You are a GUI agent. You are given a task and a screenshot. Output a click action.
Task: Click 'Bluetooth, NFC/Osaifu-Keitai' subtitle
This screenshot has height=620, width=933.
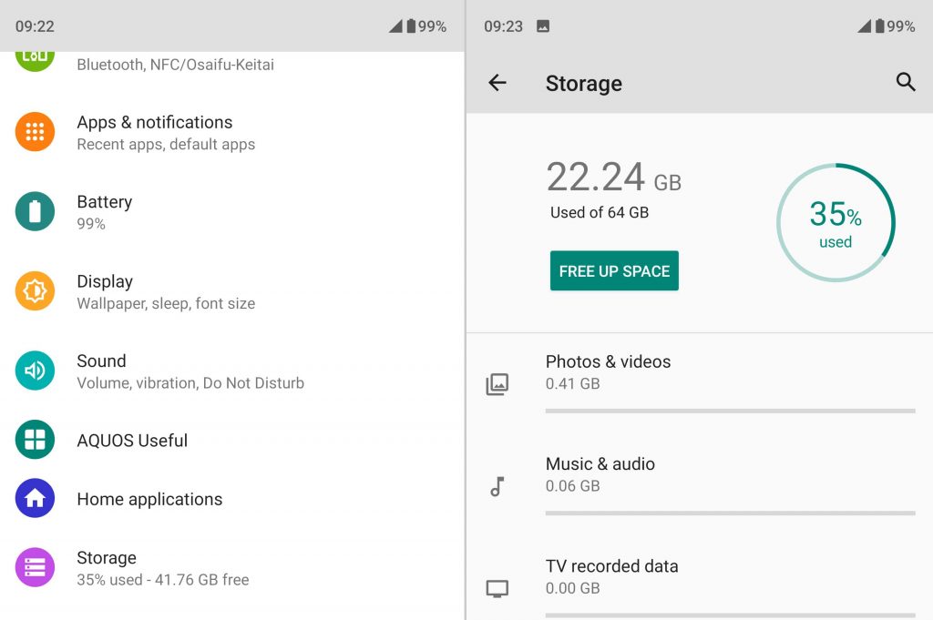[176, 65]
